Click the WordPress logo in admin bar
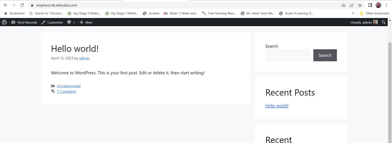Screen dimensions: 392x143 [x=4, y=22]
